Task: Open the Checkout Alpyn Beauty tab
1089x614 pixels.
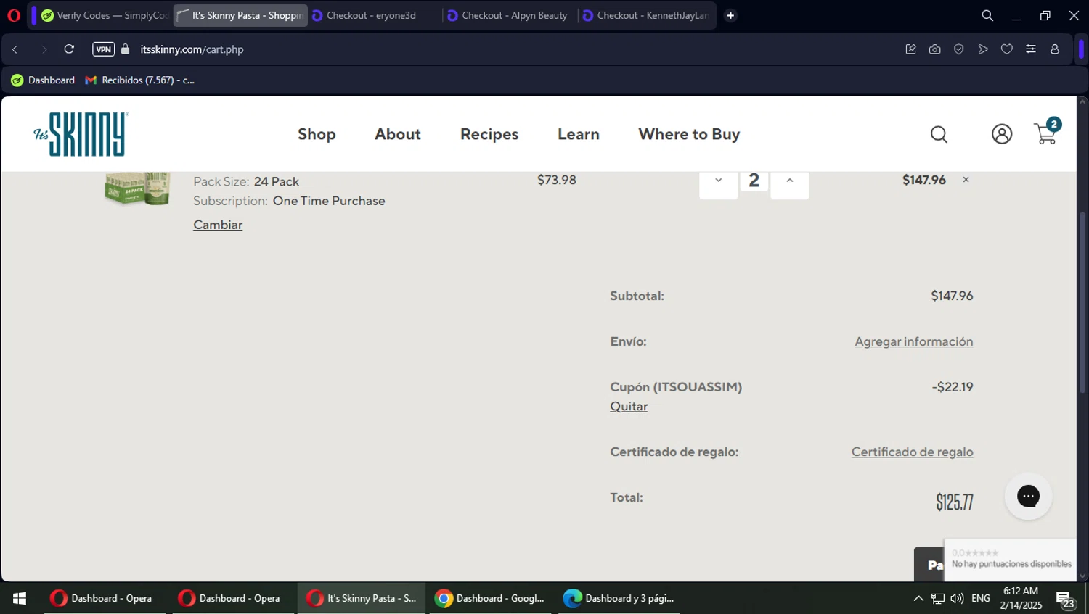Action: (510, 15)
